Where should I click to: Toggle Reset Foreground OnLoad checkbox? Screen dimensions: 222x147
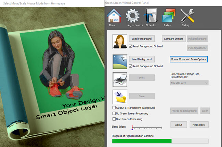click(x=130, y=46)
